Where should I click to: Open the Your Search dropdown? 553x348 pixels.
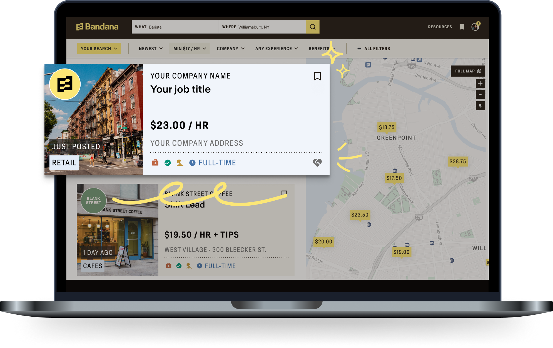tap(99, 49)
